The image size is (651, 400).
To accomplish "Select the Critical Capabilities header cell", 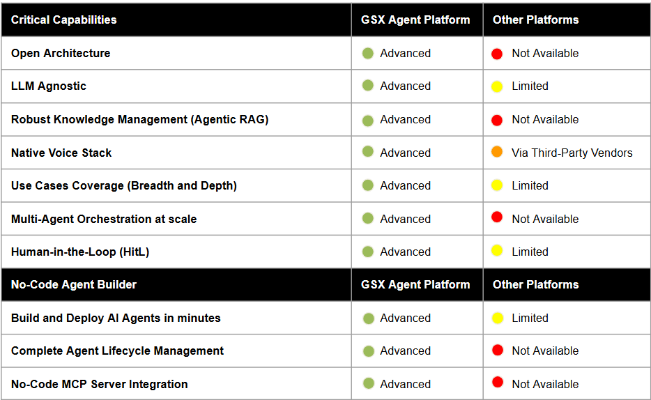I will point(64,20).
